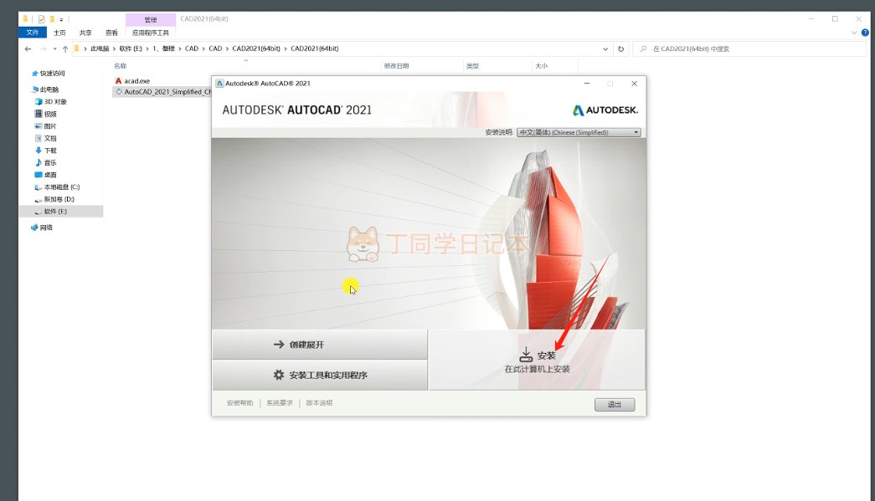Viewport: 875px width, 501px height.
Task: Switch to the 主页 ribbon tab
Action: point(59,33)
